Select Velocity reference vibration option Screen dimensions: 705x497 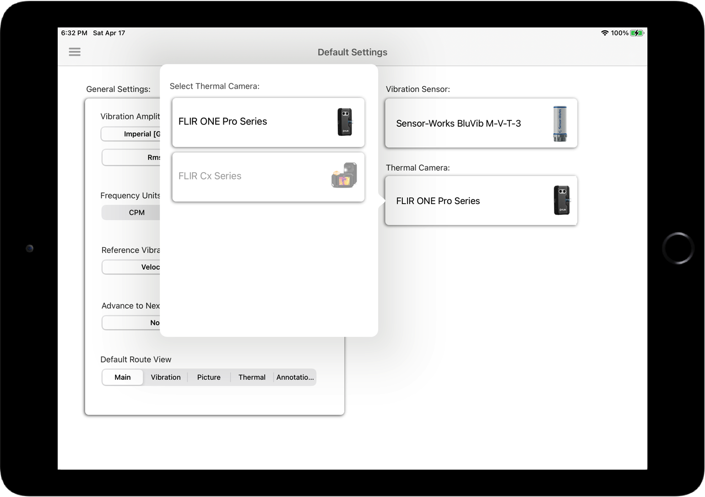pos(131,267)
